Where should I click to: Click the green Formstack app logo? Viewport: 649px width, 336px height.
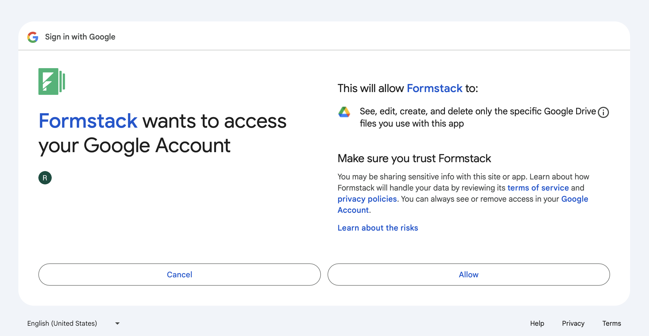coord(52,81)
